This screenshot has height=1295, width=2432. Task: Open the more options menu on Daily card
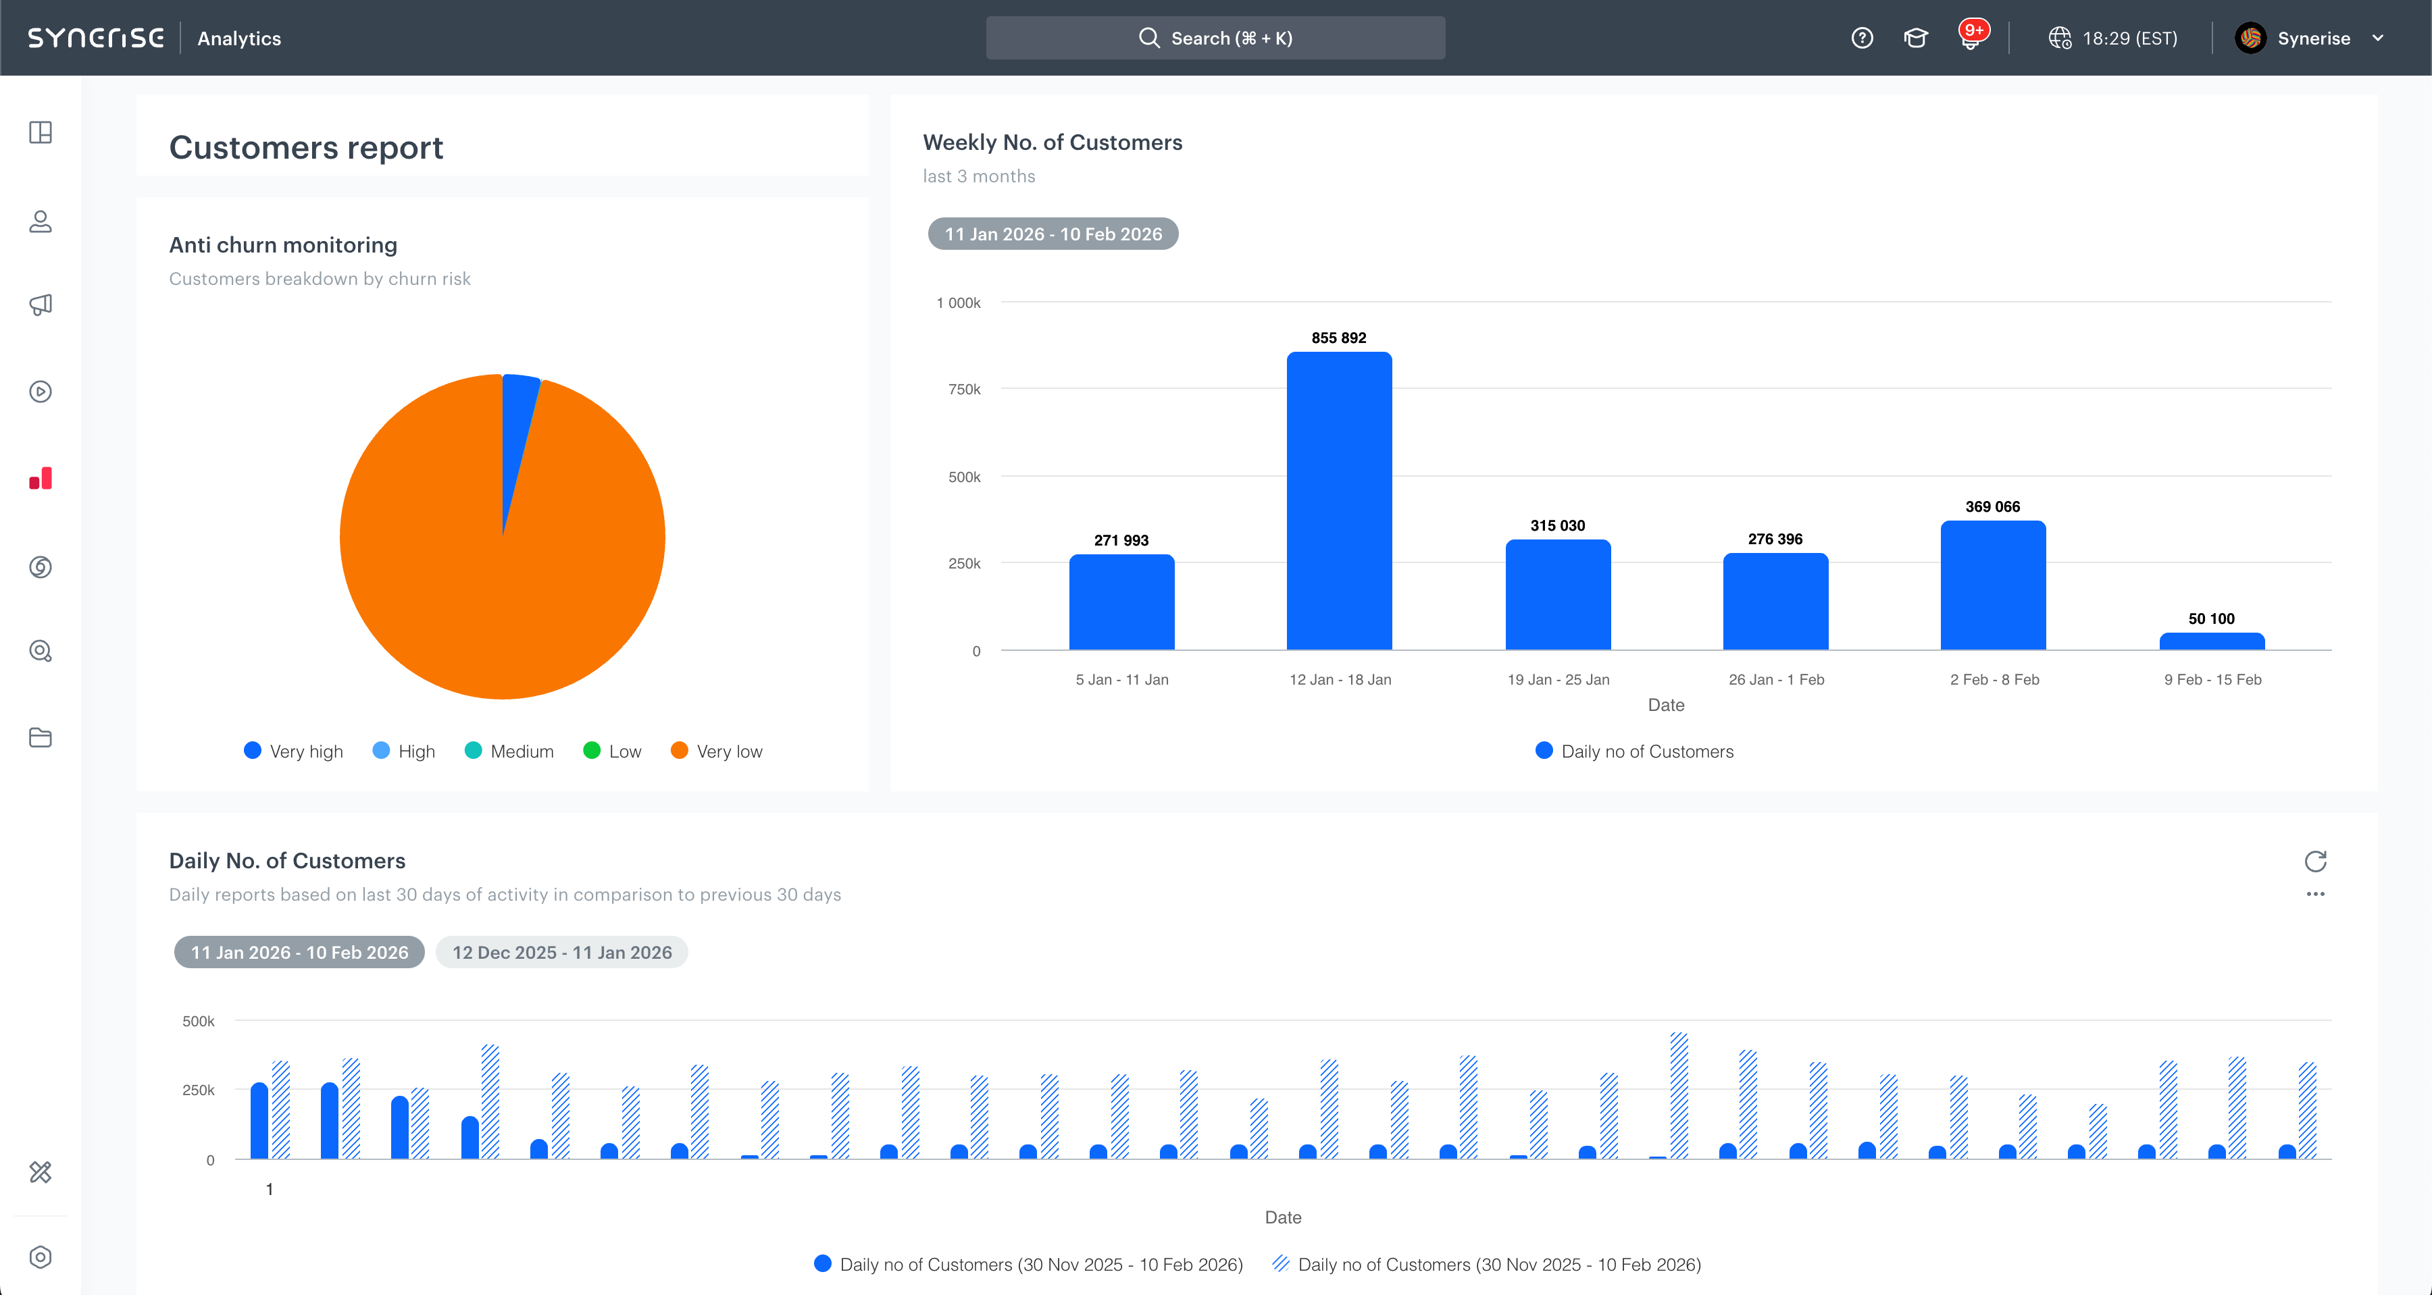pos(2315,894)
